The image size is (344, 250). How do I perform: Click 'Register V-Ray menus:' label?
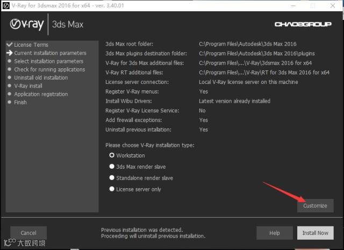click(x=132, y=91)
